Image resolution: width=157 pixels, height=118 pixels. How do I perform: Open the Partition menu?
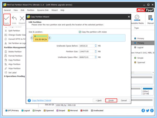31,10
